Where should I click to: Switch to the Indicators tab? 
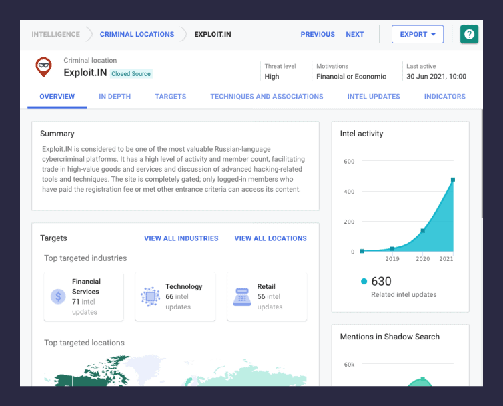coord(445,97)
